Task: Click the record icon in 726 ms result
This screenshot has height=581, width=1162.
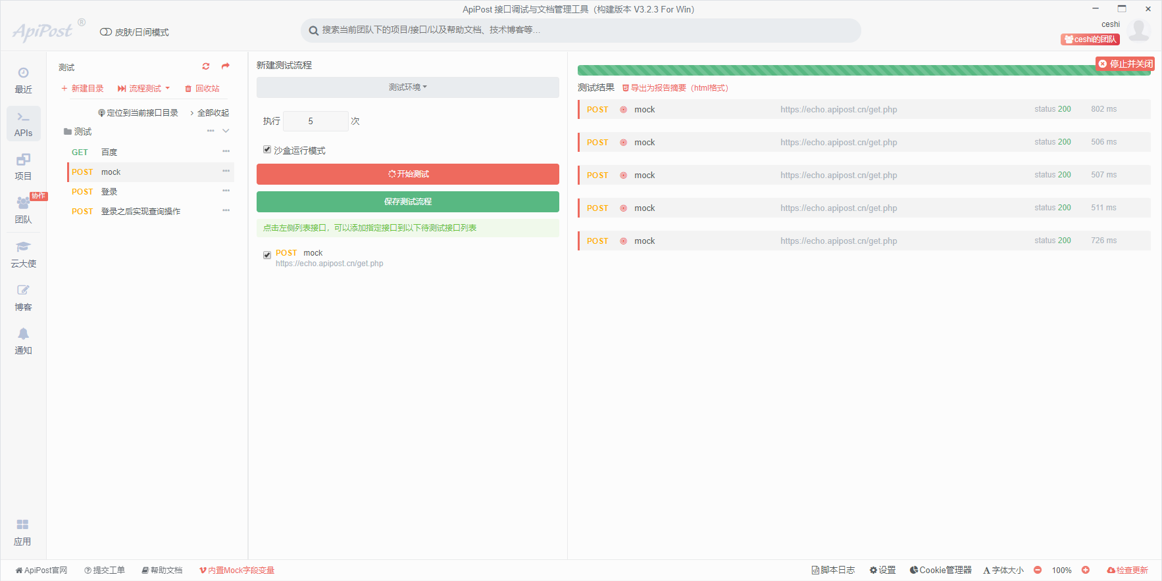Action: [623, 241]
